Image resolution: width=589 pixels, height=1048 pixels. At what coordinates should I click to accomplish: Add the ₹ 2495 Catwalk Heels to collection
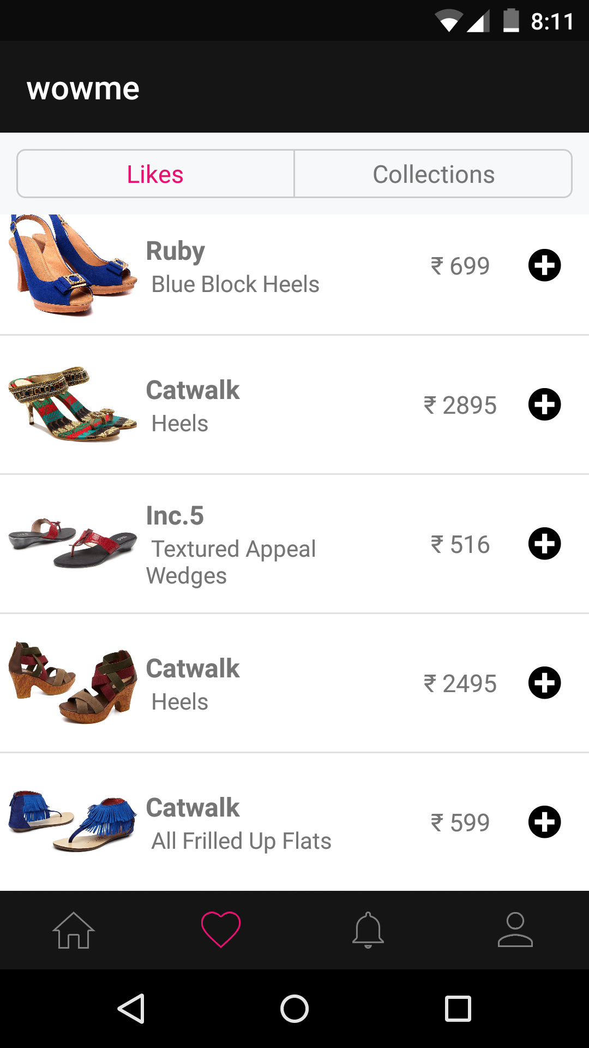click(544, 683)
